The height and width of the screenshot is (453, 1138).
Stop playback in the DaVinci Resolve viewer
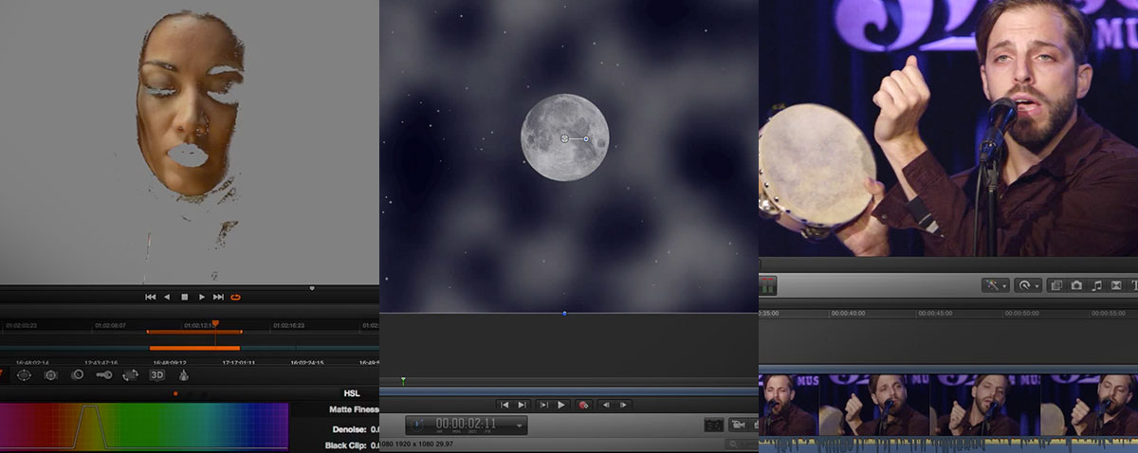pyautogui.click(x=184, y=298)
